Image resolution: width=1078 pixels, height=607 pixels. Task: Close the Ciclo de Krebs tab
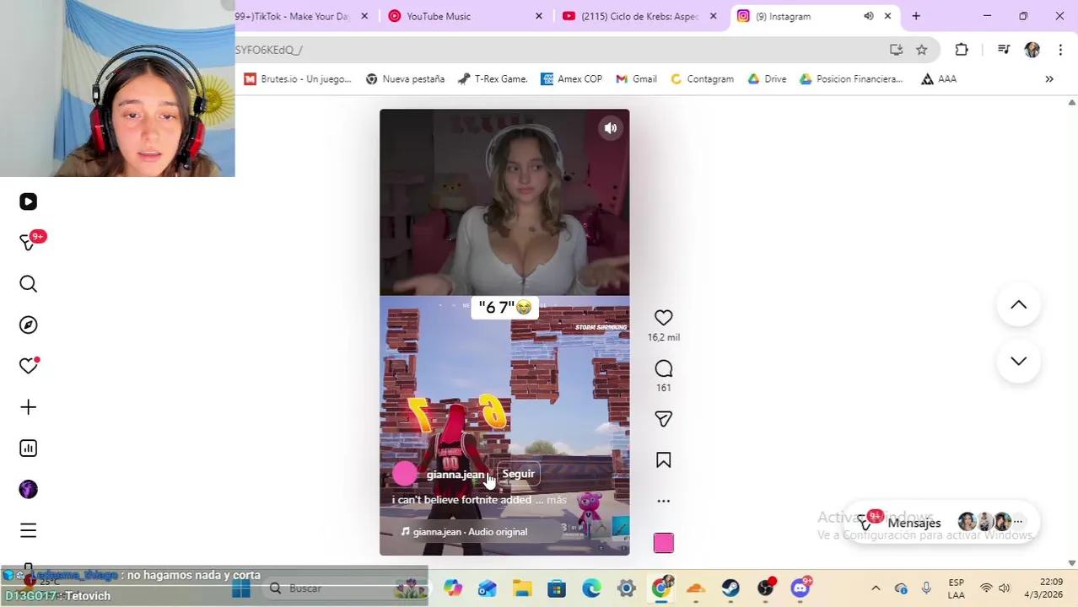pos(714,16)
